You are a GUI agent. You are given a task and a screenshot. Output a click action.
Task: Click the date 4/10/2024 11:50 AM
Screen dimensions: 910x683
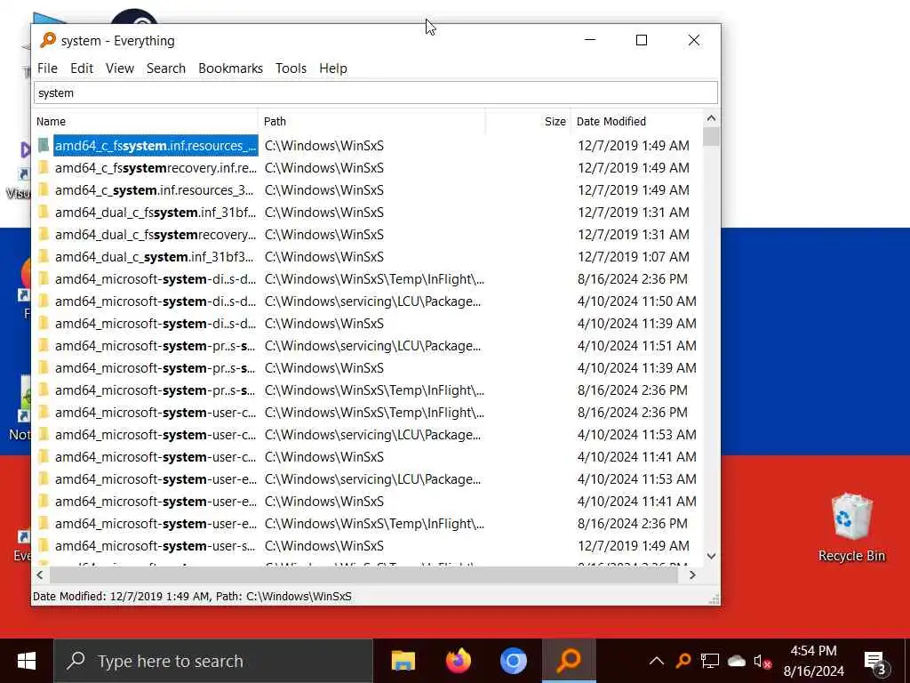[x=636, y=301]
